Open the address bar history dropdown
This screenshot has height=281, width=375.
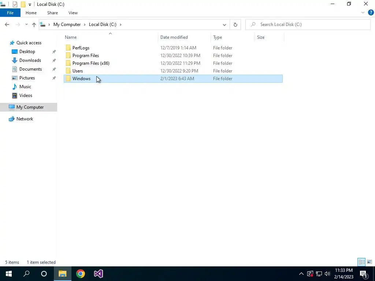pyautogui.click(x=224, y=25)
